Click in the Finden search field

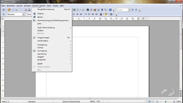click(x=122, y=10)
